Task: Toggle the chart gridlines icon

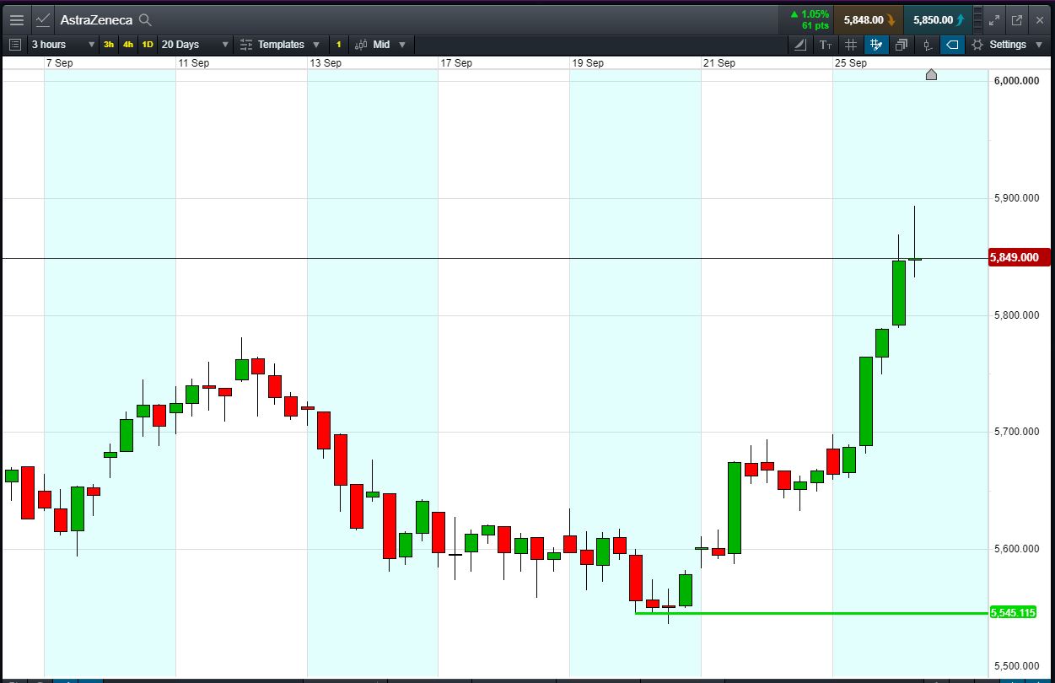Action: coord(851,45)
